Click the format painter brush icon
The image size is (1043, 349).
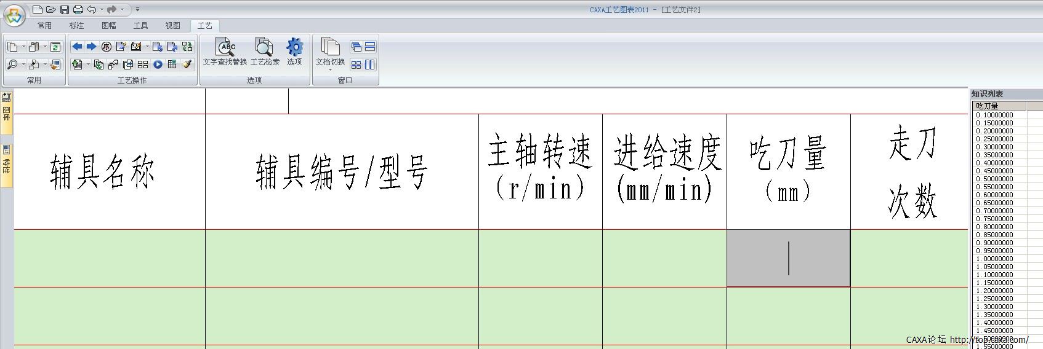[x=187, y=65]
